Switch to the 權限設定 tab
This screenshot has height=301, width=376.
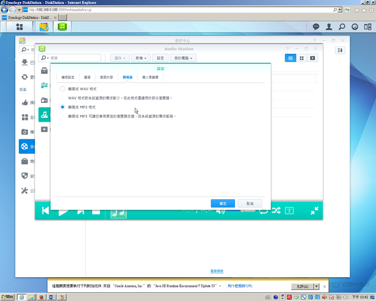point(67,77)
